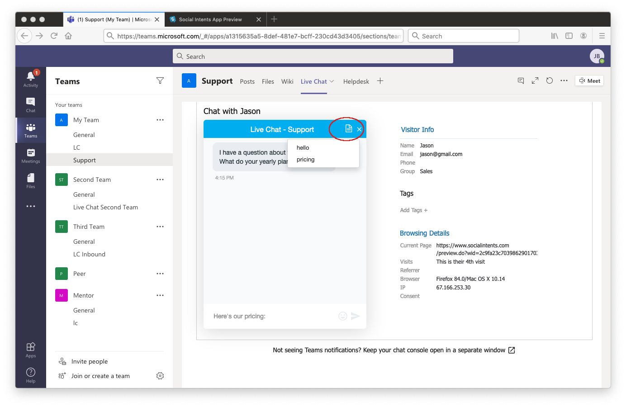The height and width of the screenshot is (407, 626).
Task: Select the pricing canned response
Action: (306, 160)
